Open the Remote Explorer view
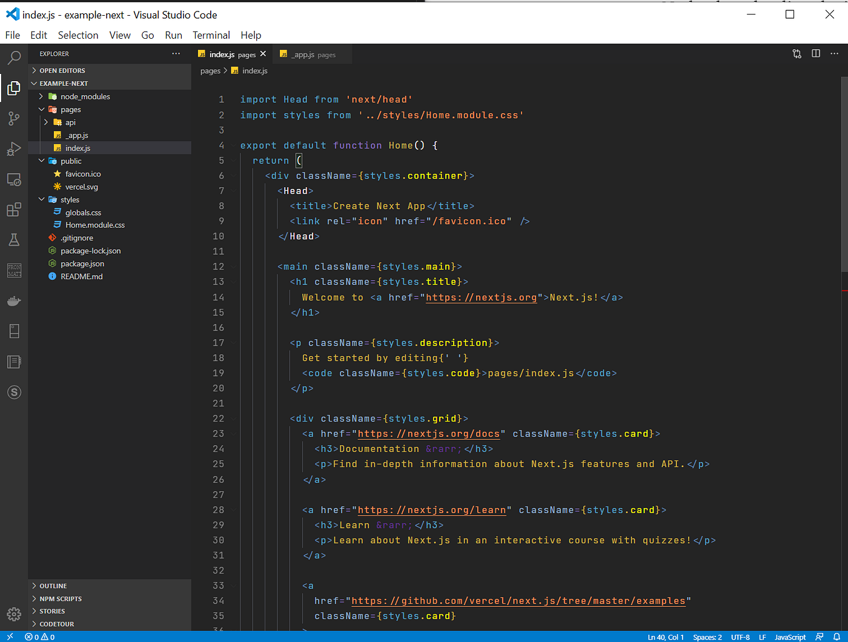The image size is (848, 642). click(x=14, y=180)
